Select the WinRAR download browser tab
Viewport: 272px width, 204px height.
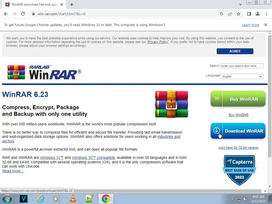34,5
